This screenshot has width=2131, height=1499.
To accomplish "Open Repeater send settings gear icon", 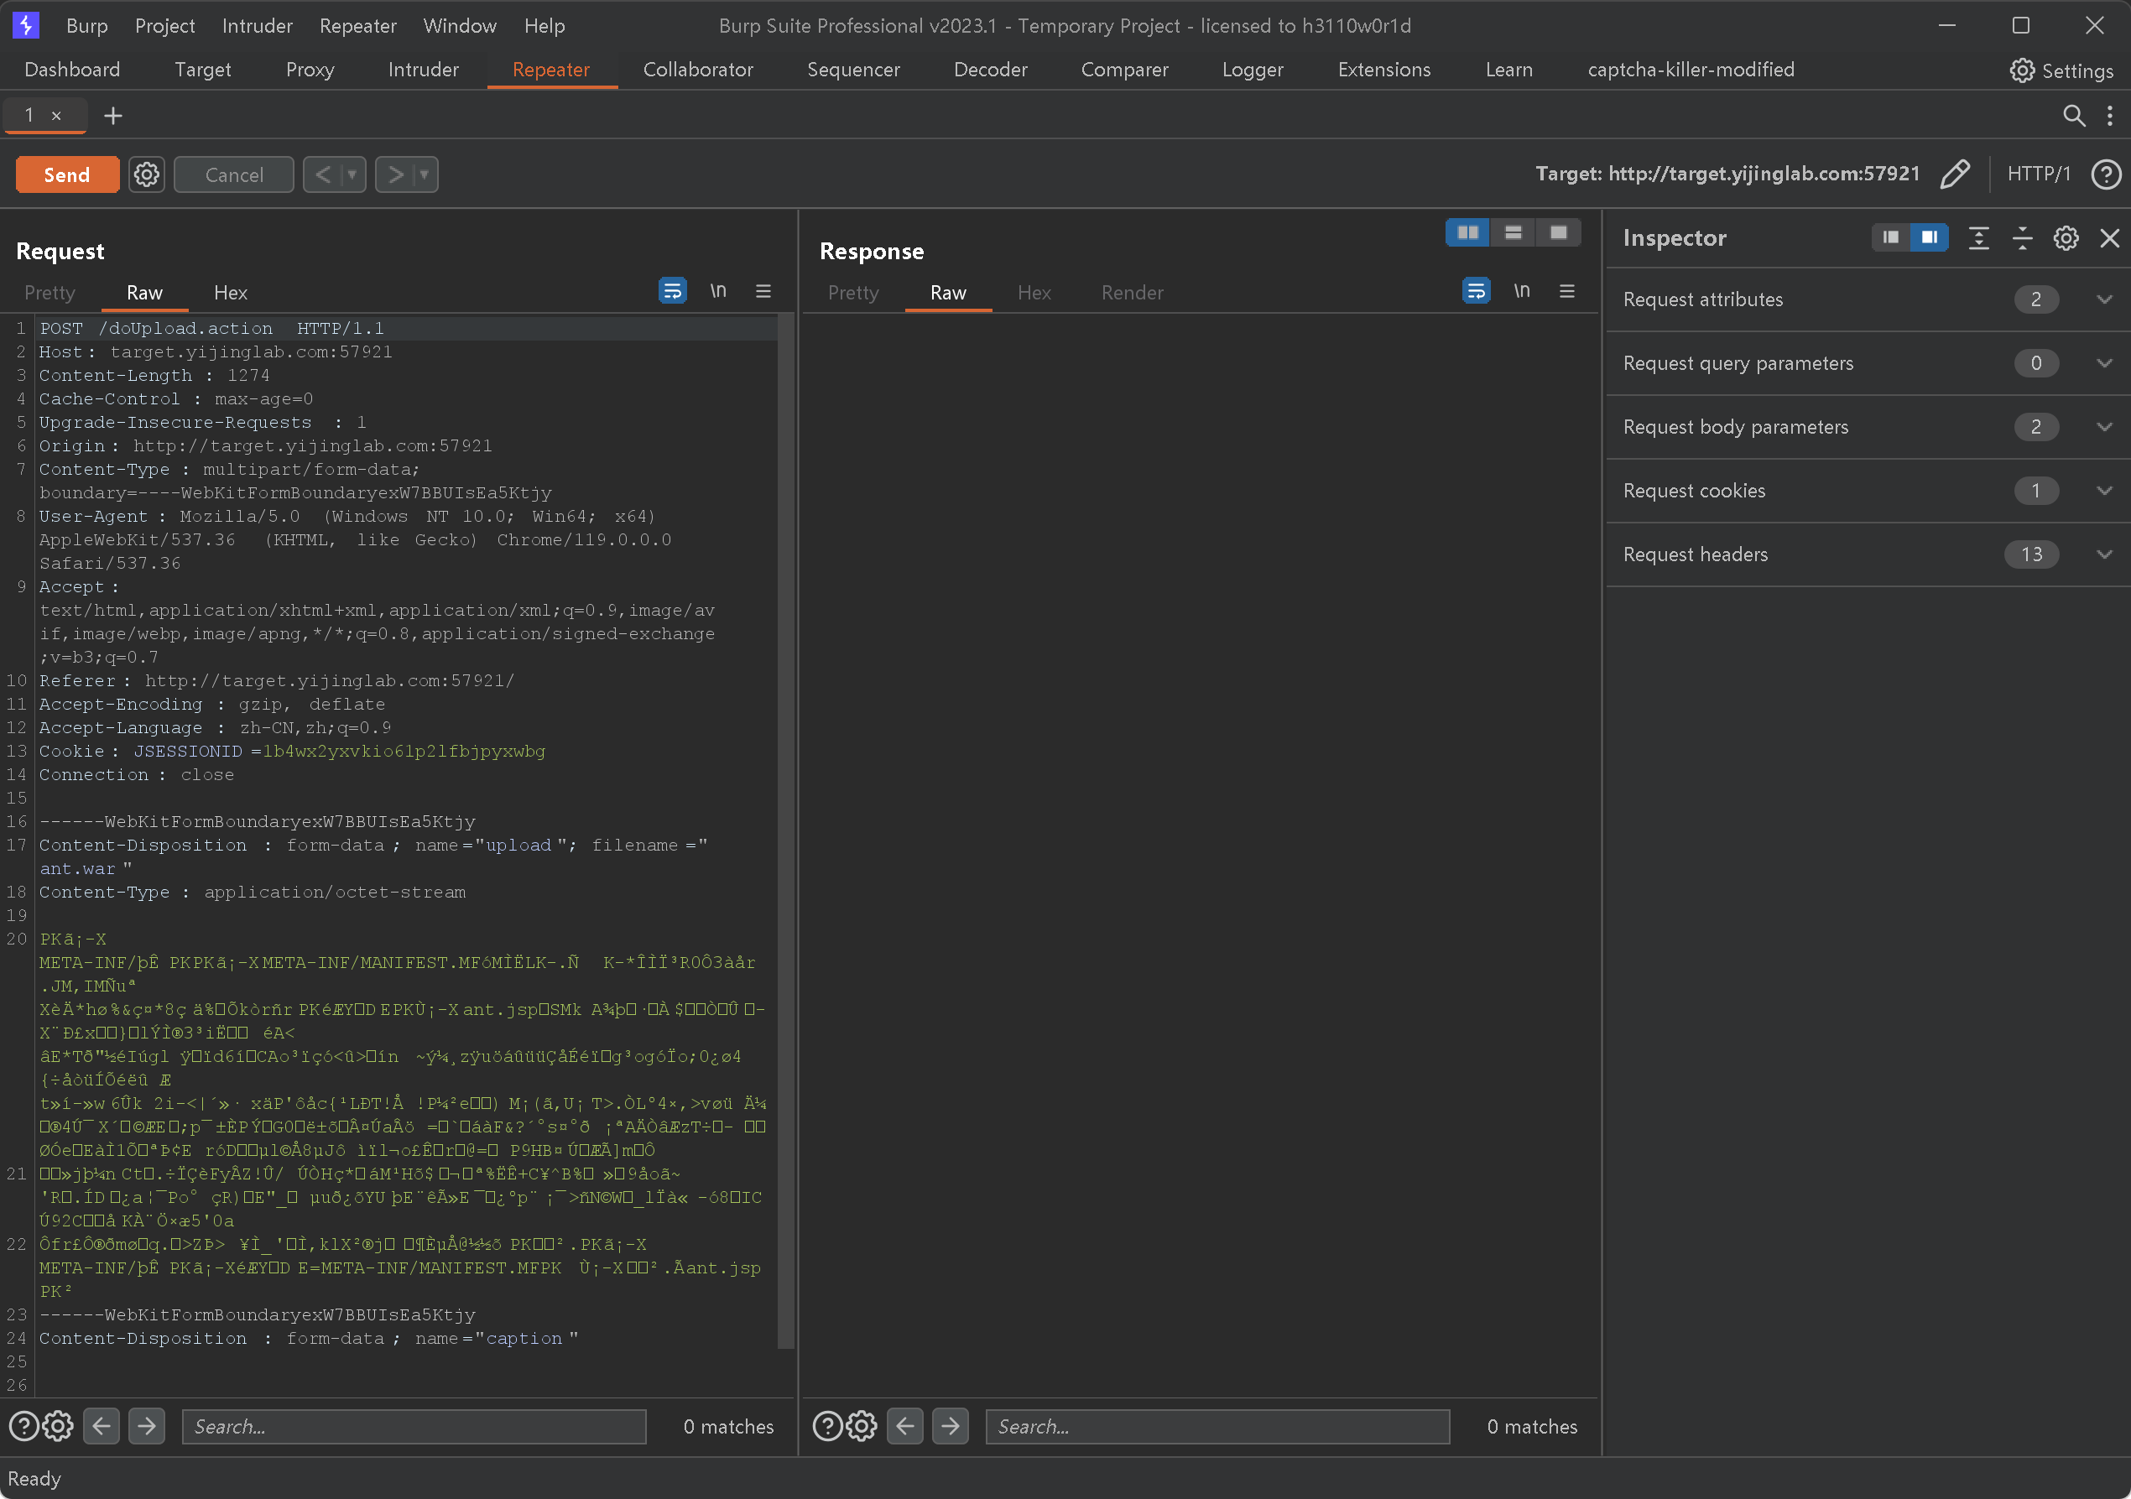I will (x=147, y=174).
